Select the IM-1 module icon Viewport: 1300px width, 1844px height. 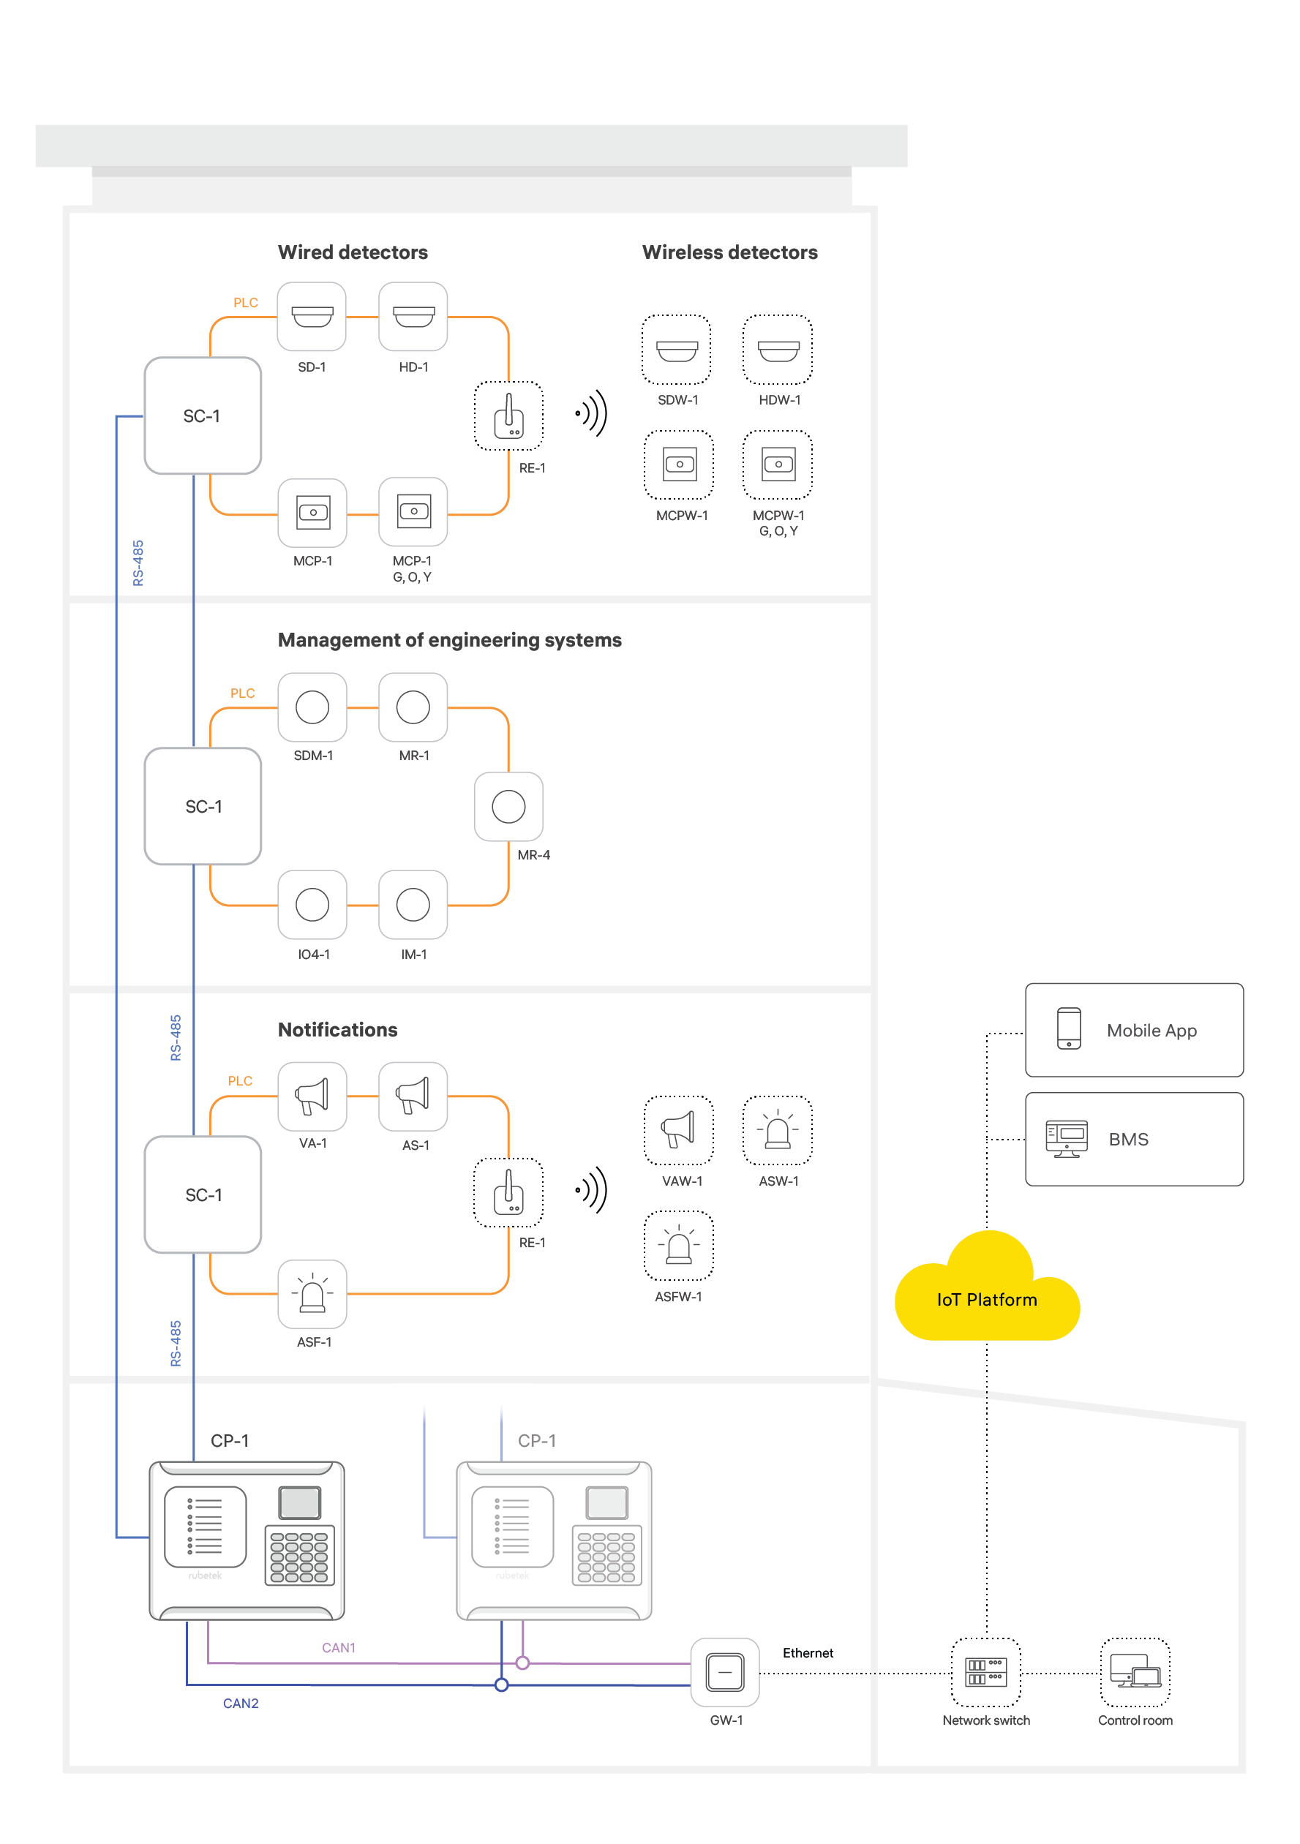(413, 905)
